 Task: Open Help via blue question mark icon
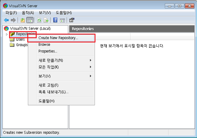point(55,20)
